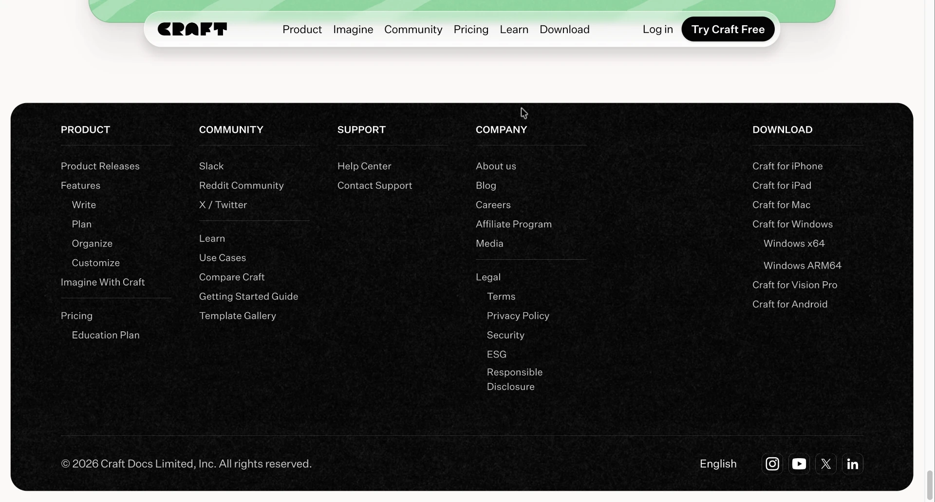Open the Write feature link
Screen dimensions: 935x502
[x=84, y=205]
